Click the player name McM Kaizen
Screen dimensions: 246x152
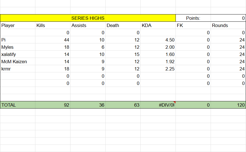(14, 62)
